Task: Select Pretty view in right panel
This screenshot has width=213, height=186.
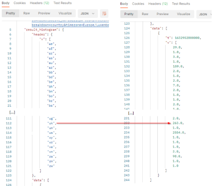Action: (129, 14)
